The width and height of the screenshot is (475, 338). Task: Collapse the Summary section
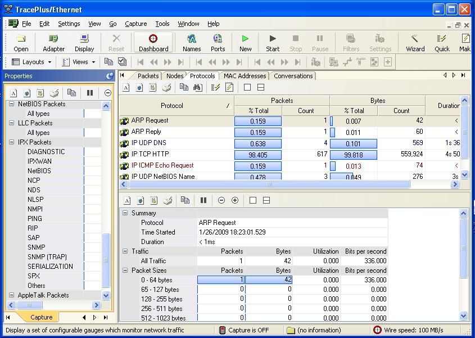[x=125, y=213]
